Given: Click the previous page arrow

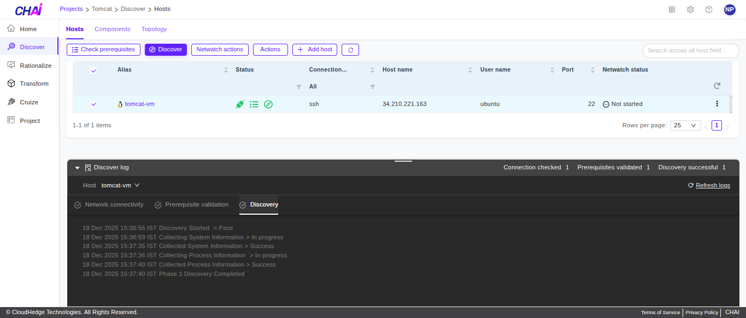Looking at the screenshot, I should [706, 127].
